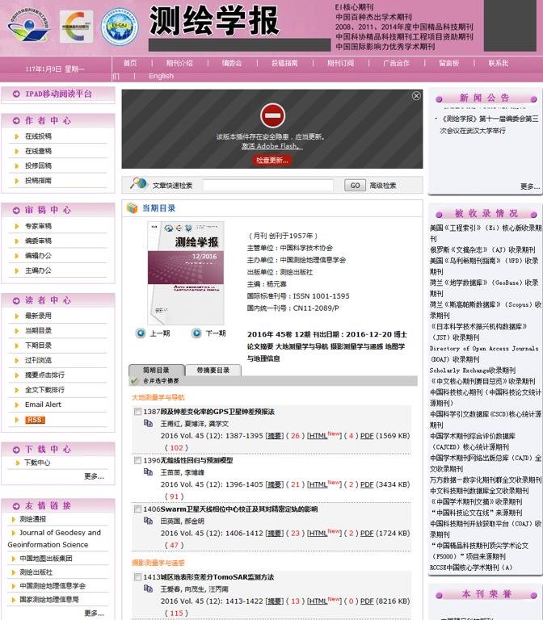This screenshot has height=620, width=543.
Task: Open the 期刊介绍 nav menu item
Action: point(179,63)
